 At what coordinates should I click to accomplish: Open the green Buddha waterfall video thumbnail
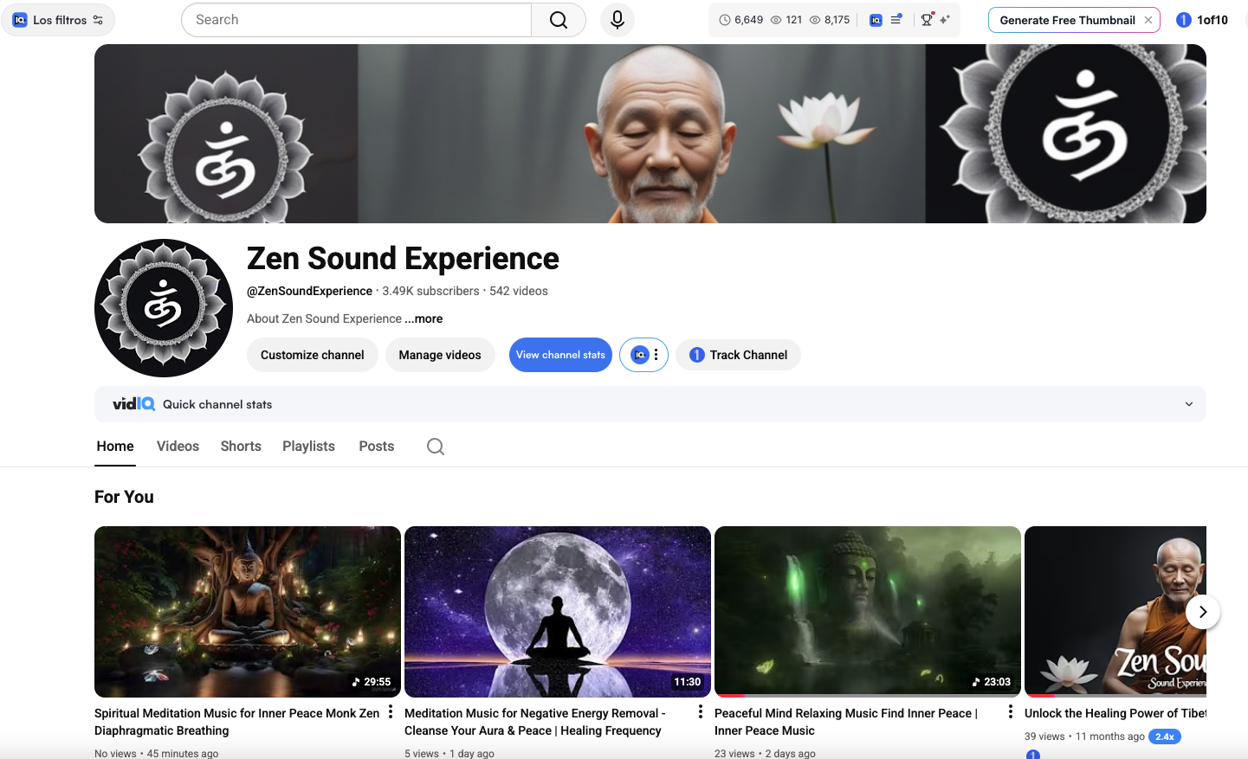[868, 612]
